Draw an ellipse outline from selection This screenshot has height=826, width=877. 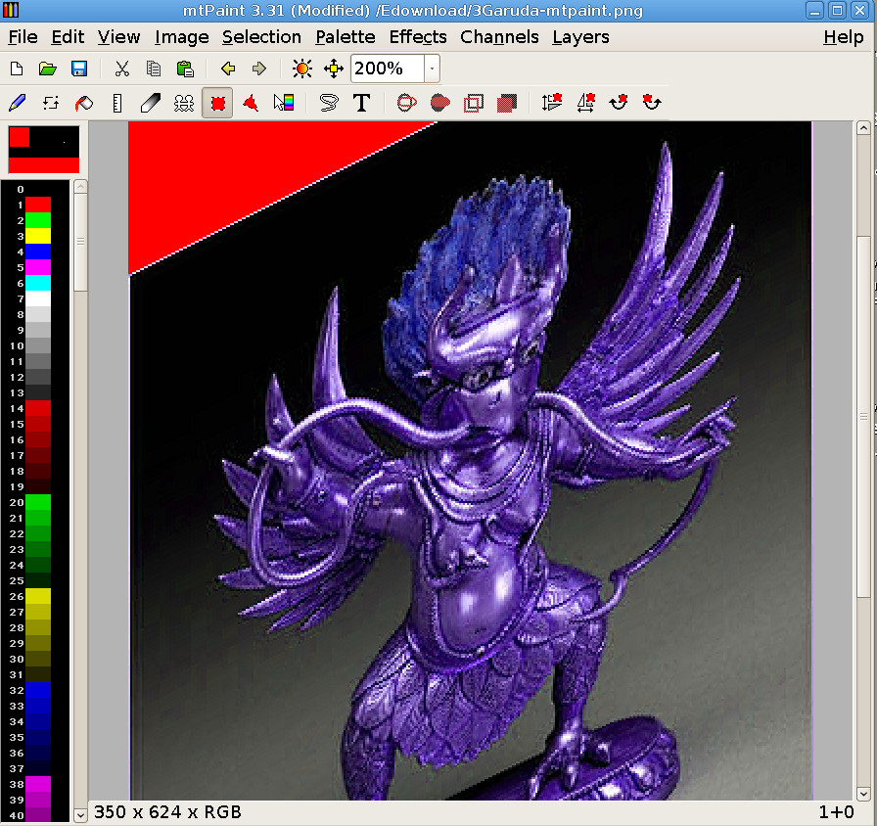406,103
